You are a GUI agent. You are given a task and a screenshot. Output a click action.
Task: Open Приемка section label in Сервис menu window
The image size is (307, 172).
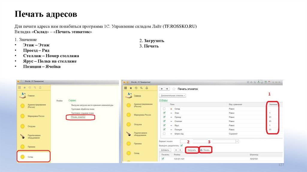31,147
